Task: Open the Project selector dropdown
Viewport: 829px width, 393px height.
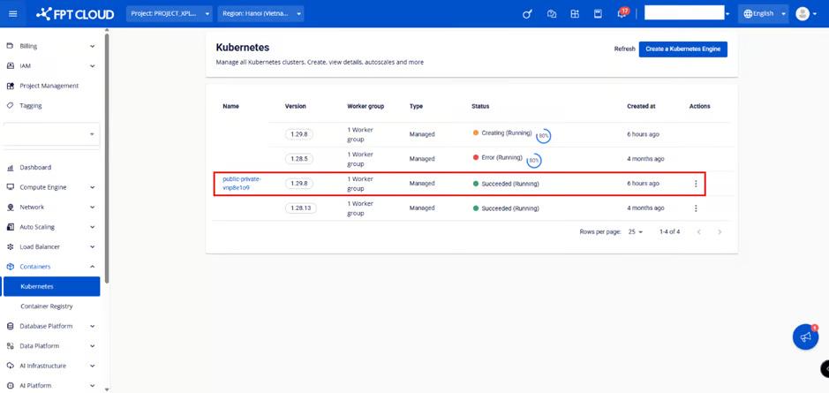Action: pyautogui.click(x=169, y=14)
